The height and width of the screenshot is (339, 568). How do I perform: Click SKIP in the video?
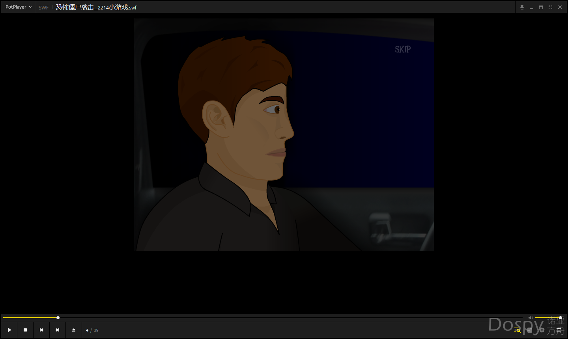click(x=403, y=49)
